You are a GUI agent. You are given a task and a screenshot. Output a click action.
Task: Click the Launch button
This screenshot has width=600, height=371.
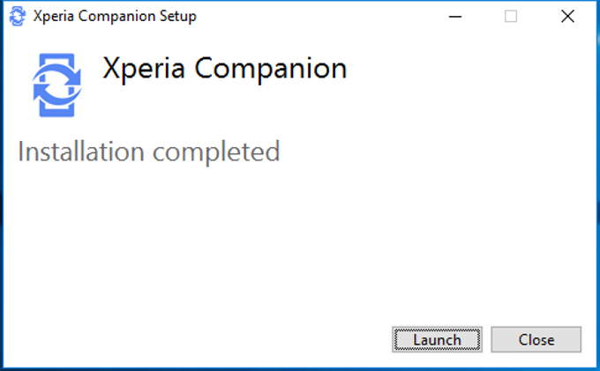[x=437, y=339]
